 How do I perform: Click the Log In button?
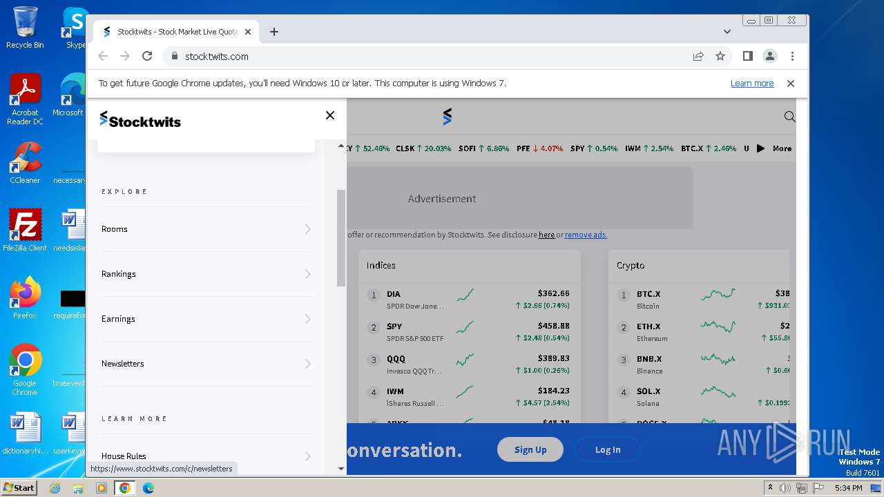608,449
